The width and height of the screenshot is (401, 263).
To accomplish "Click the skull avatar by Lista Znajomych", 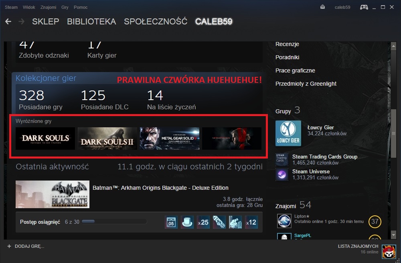I will coord(389,252).
